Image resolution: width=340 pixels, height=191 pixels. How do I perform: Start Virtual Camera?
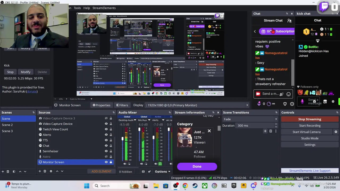307,132
